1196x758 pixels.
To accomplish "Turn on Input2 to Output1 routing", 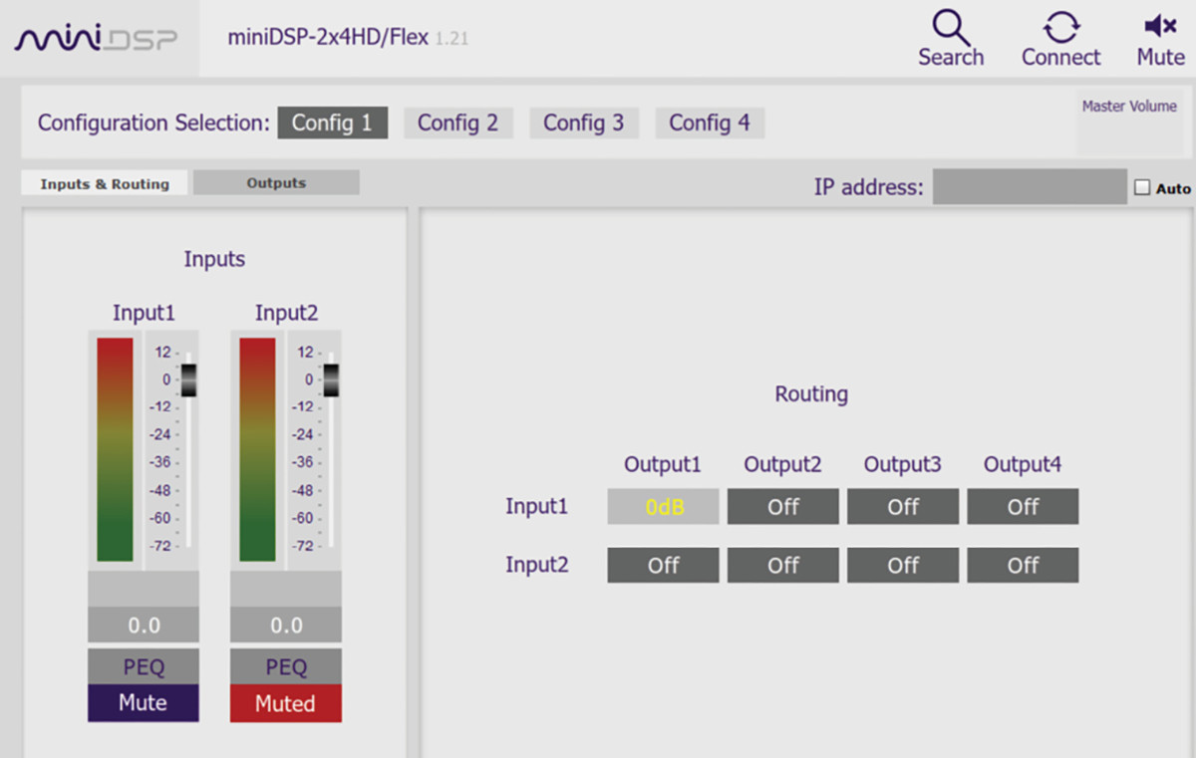I will tap(663, 565).
